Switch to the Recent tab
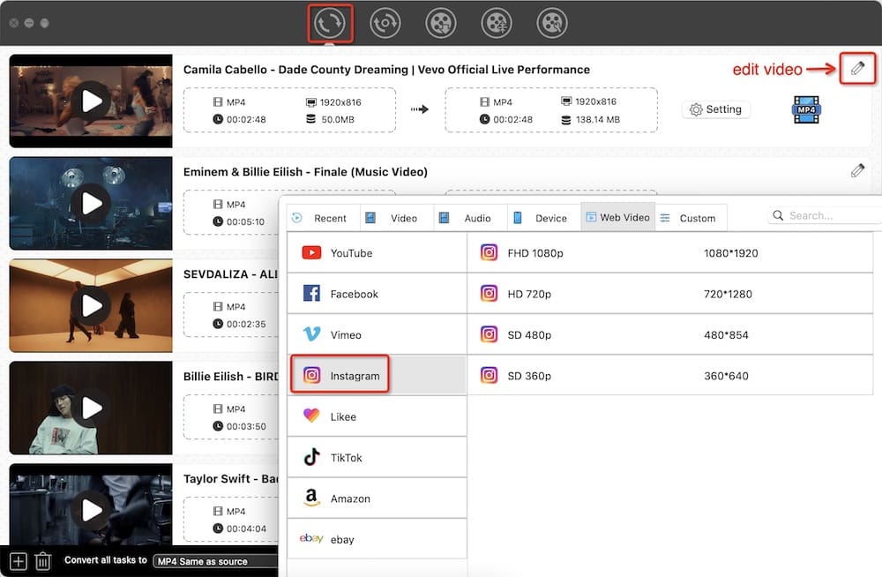This screenshot has height=577, width=882. tap(321, 218)
